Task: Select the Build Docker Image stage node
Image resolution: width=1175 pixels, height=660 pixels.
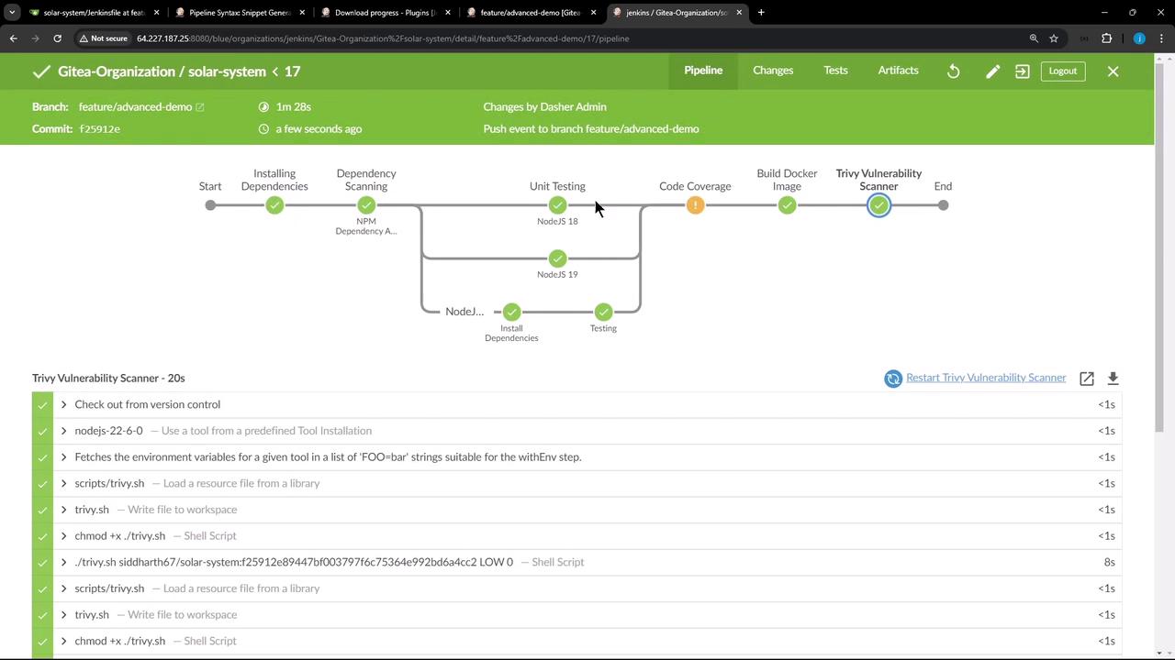Action: 787,205
